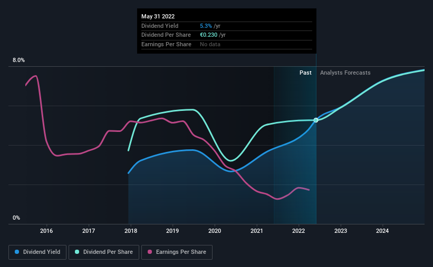Select the 2016 label on the time axis

[x=46, y=231]
